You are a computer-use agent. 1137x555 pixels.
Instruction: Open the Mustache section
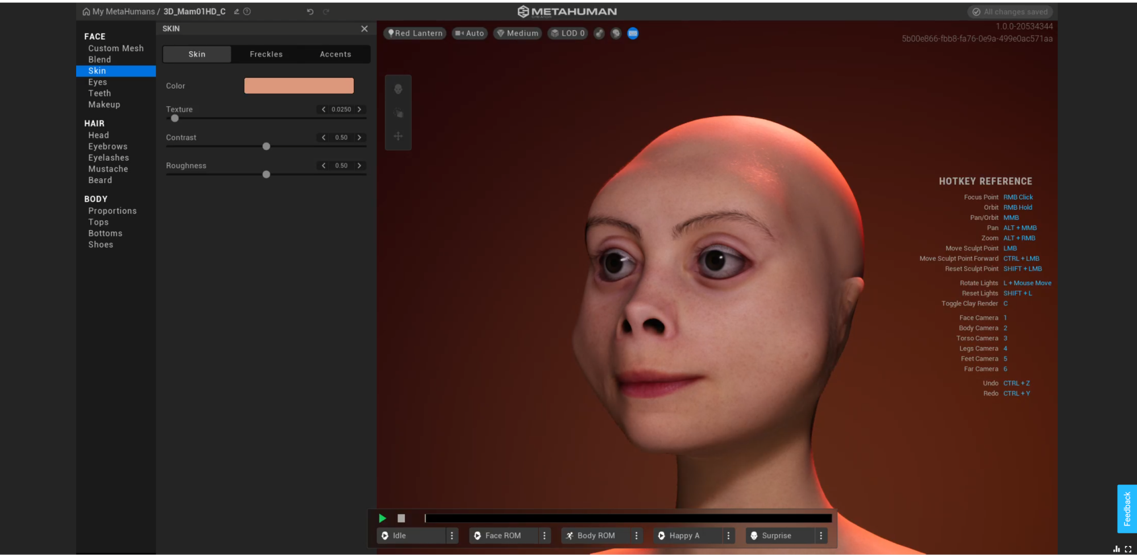[x=108, y=169]
